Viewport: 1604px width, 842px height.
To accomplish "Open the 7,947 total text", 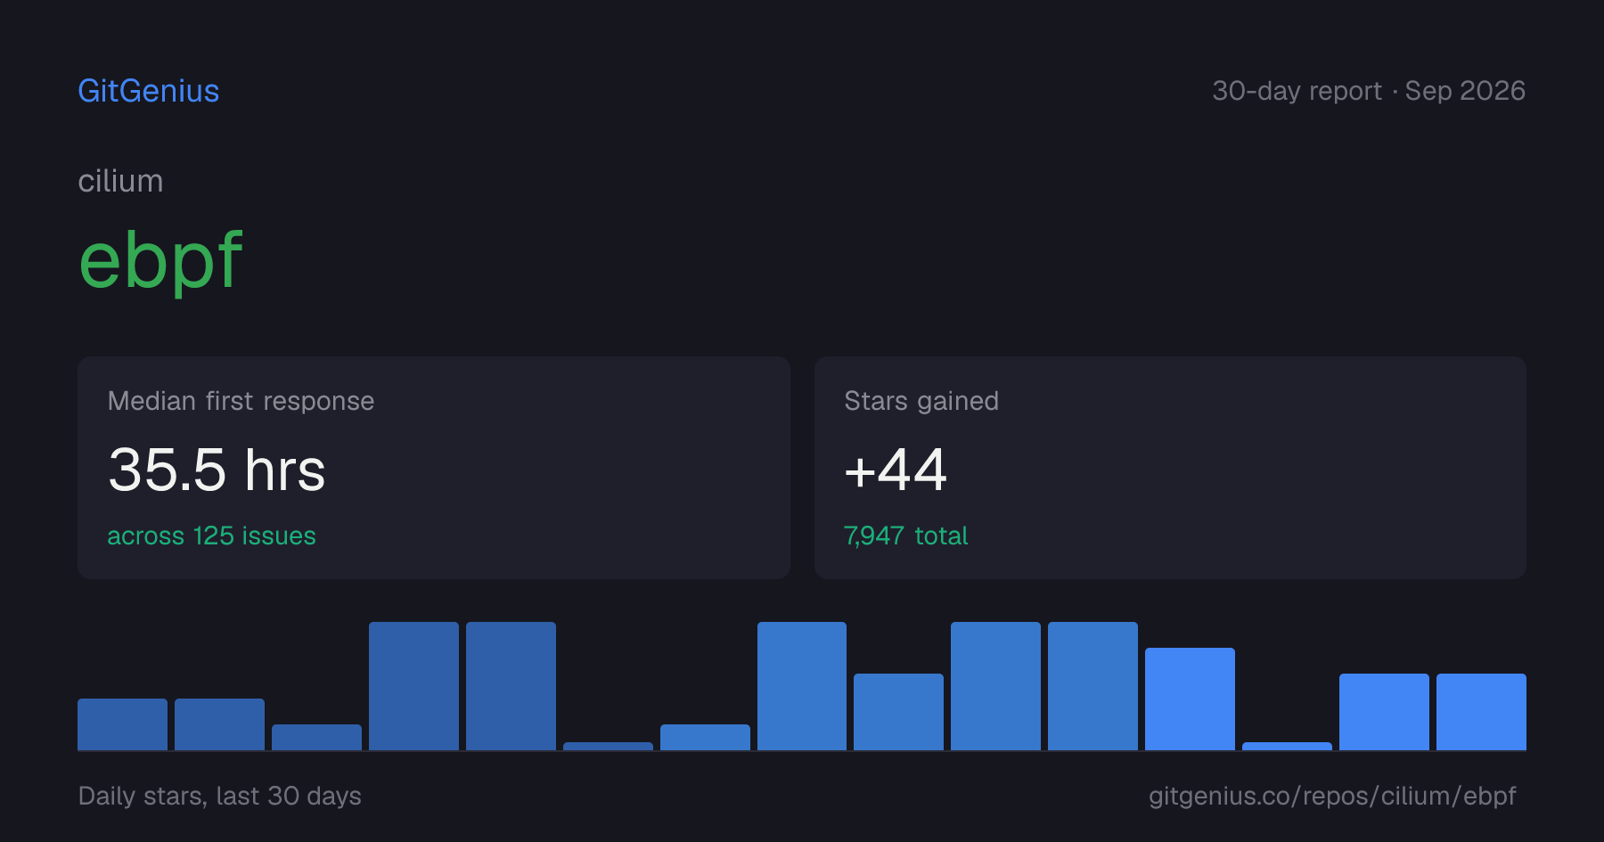I will 905,535.
